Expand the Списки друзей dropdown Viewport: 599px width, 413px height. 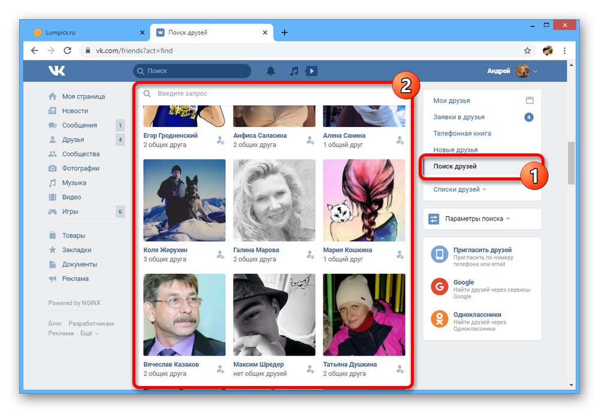(x=485, y=189)
